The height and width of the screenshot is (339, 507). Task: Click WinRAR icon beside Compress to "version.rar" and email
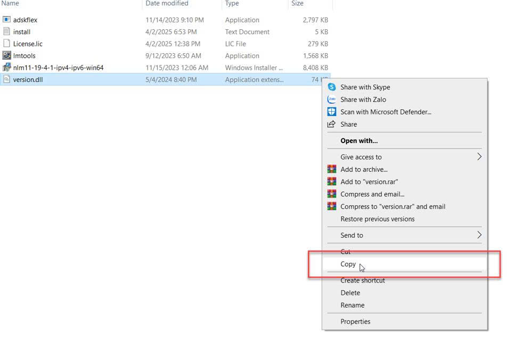tap(332, 206)
